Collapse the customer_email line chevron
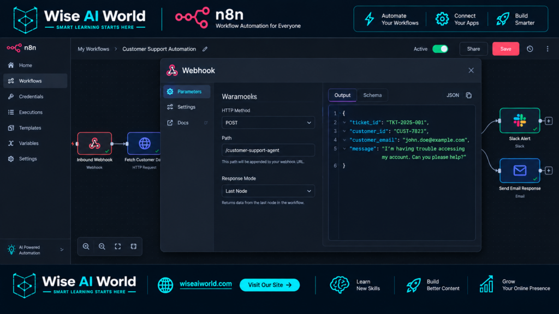Viewport: 559px width, 314px height. [344, 140]
